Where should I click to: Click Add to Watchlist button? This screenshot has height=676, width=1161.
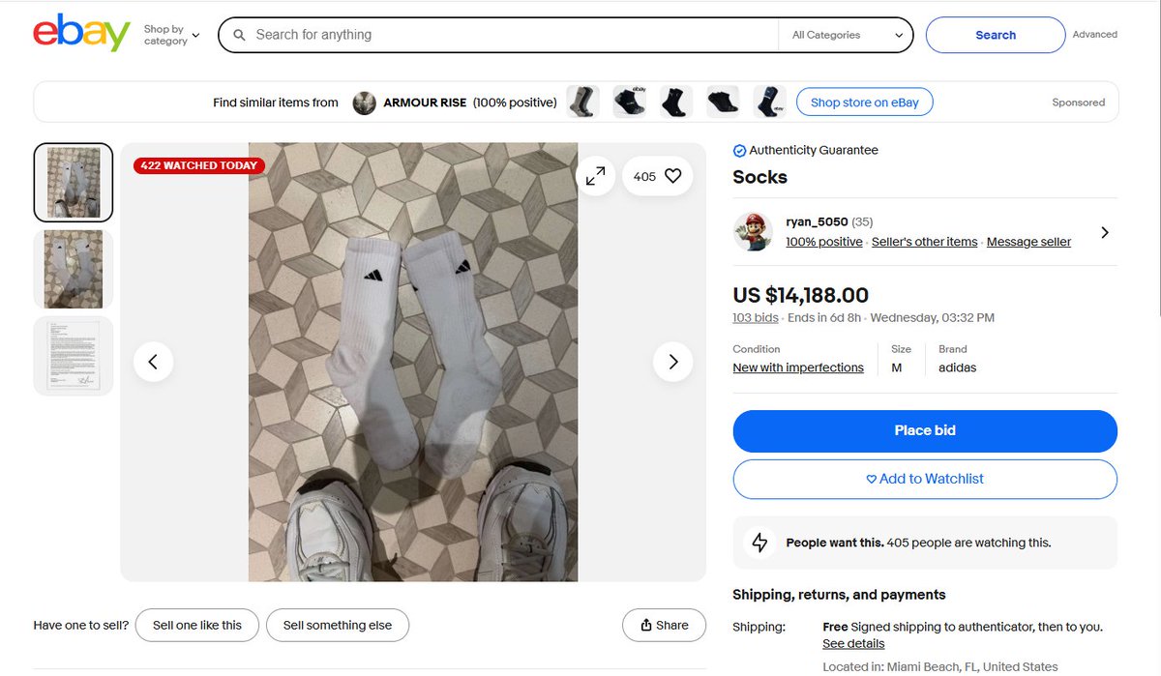pos(925,479)
